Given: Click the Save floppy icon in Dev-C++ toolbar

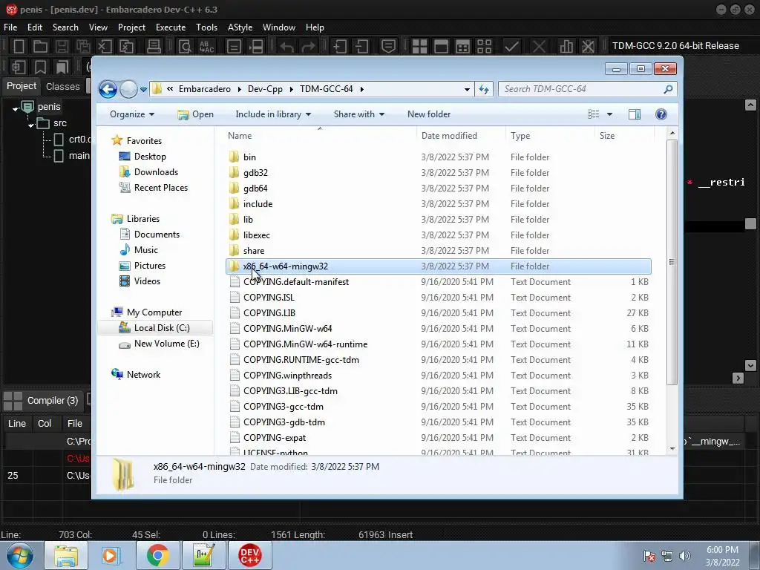Looking at the screenshot, I should (x=62, y=46).
